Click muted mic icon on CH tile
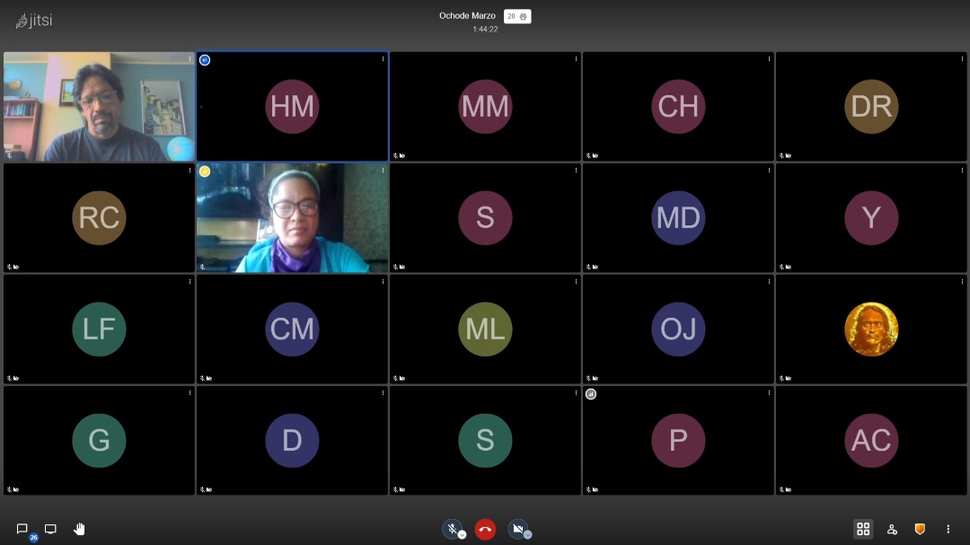The width and height of the screenshot is (970, 545). click(x=588, y=156)
